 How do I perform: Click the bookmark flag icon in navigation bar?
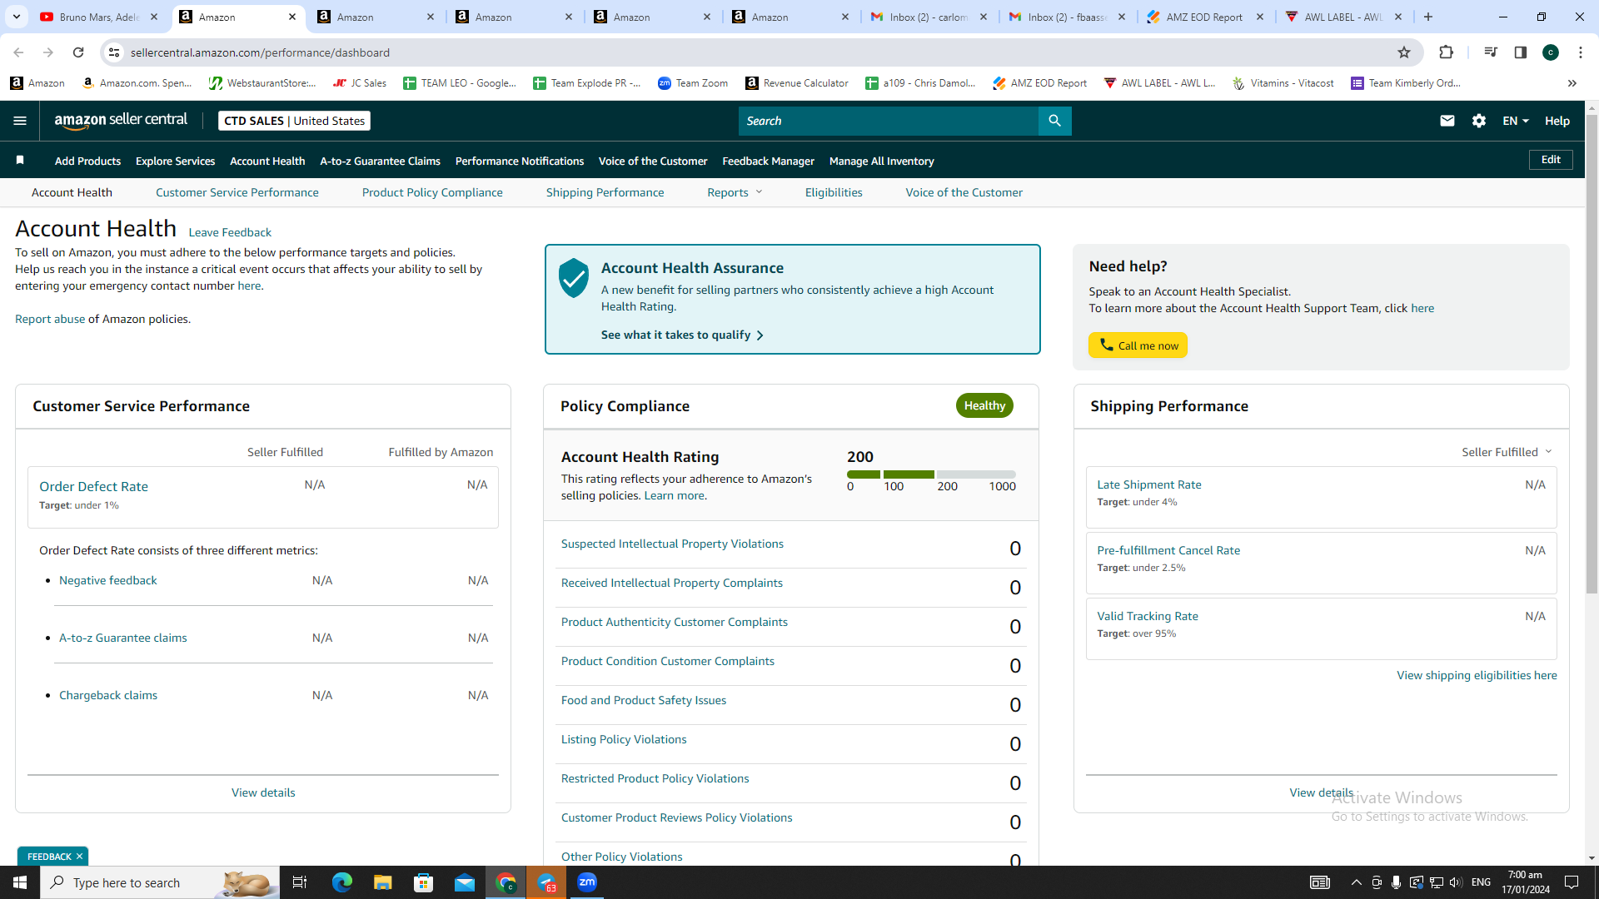click(x=20, y=160)
